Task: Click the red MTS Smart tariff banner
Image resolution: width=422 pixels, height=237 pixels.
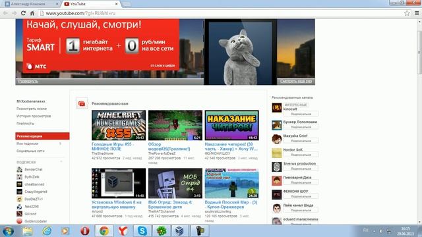Action: pos(101,45)
